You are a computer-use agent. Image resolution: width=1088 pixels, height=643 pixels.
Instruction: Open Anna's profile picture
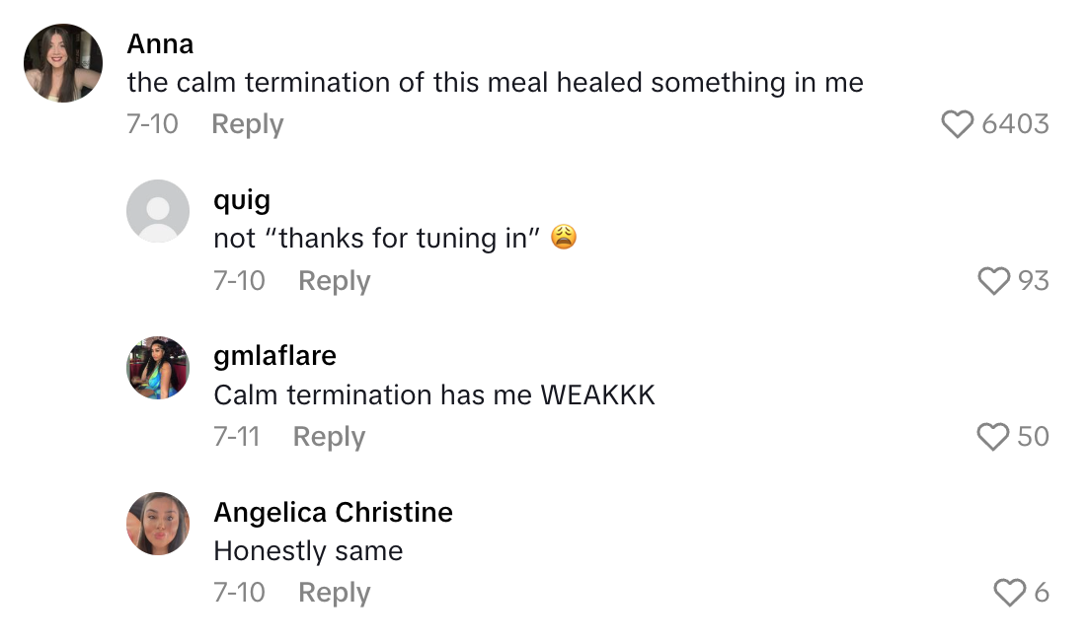(62, 62)
